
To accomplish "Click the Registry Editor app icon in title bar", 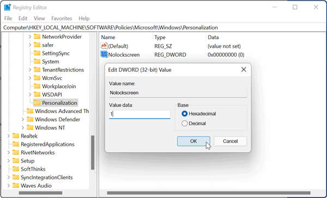I will (x=8, y=7).
